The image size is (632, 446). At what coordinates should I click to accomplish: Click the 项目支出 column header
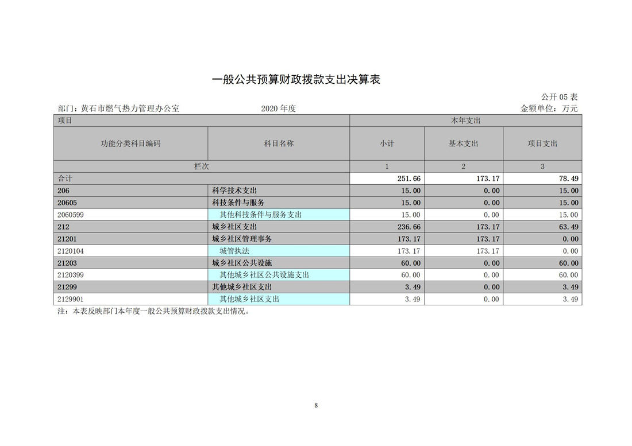[x=542, y=144]
